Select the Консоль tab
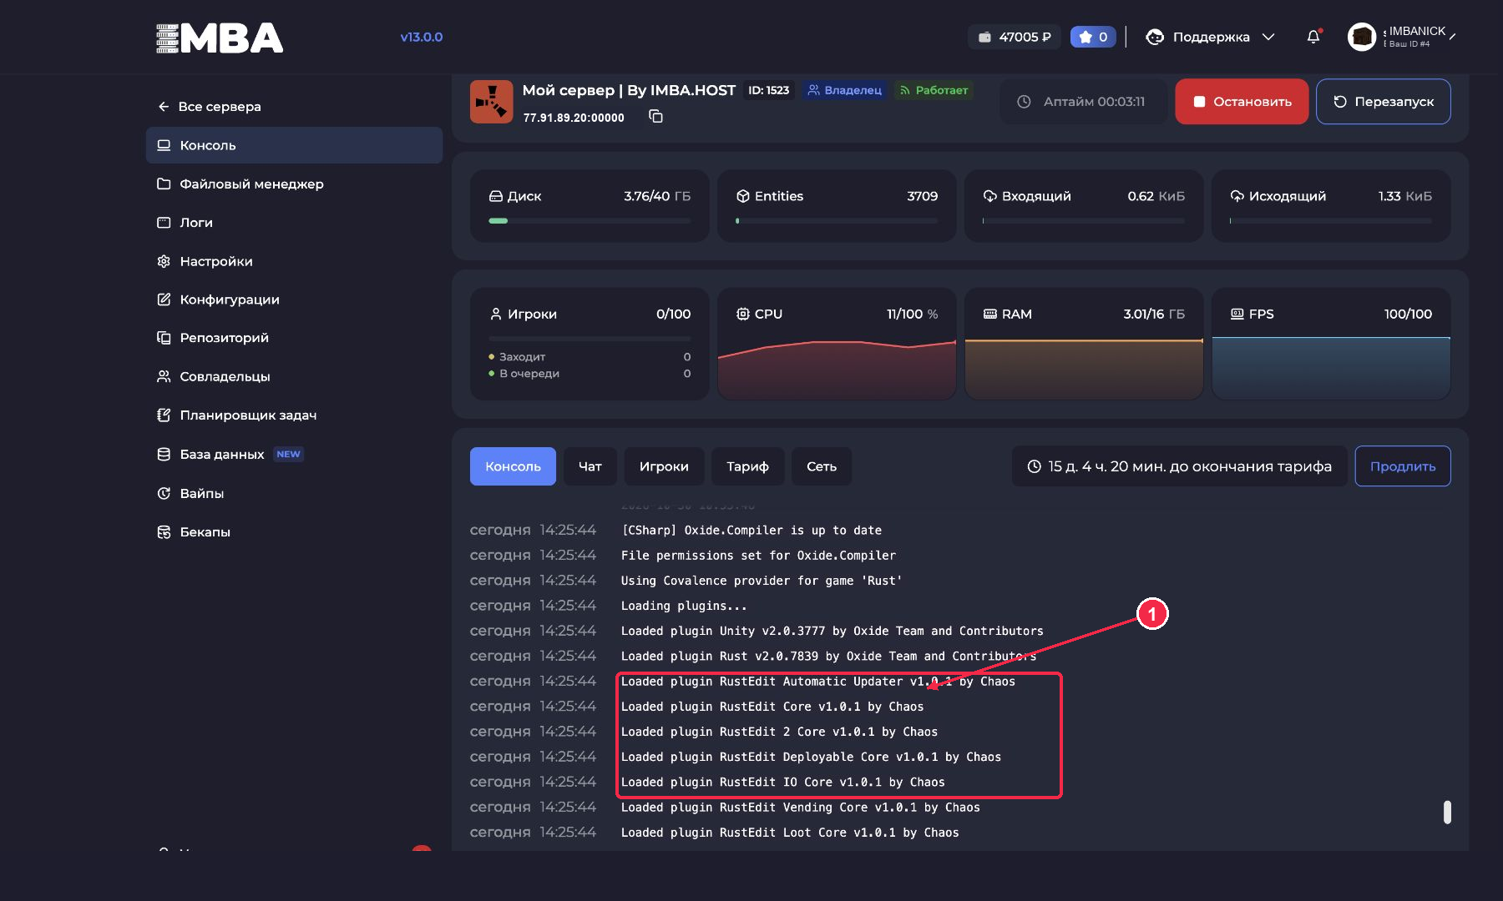Screen dimensions: 1503x901 click(x=513, y=466)
